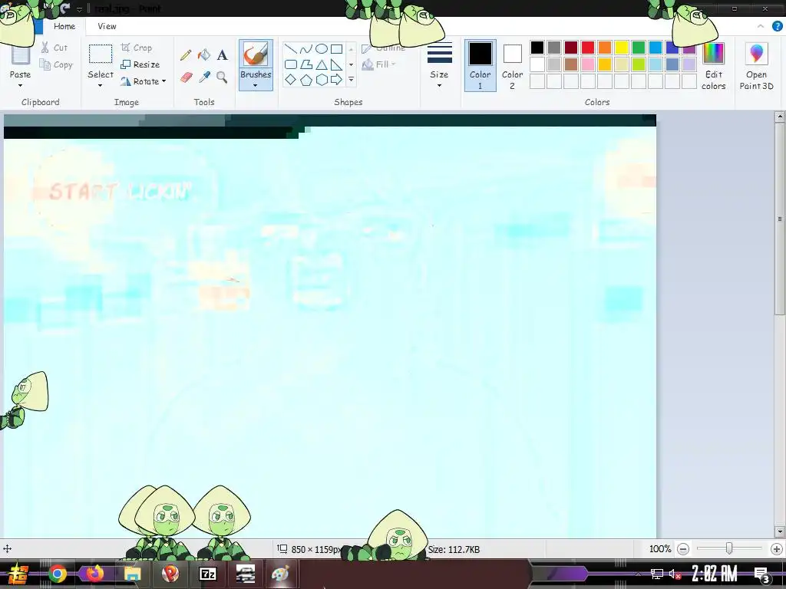Open the notification center icon
The height and width of the screenshot is (589, 786).
(x=761, y=574)
